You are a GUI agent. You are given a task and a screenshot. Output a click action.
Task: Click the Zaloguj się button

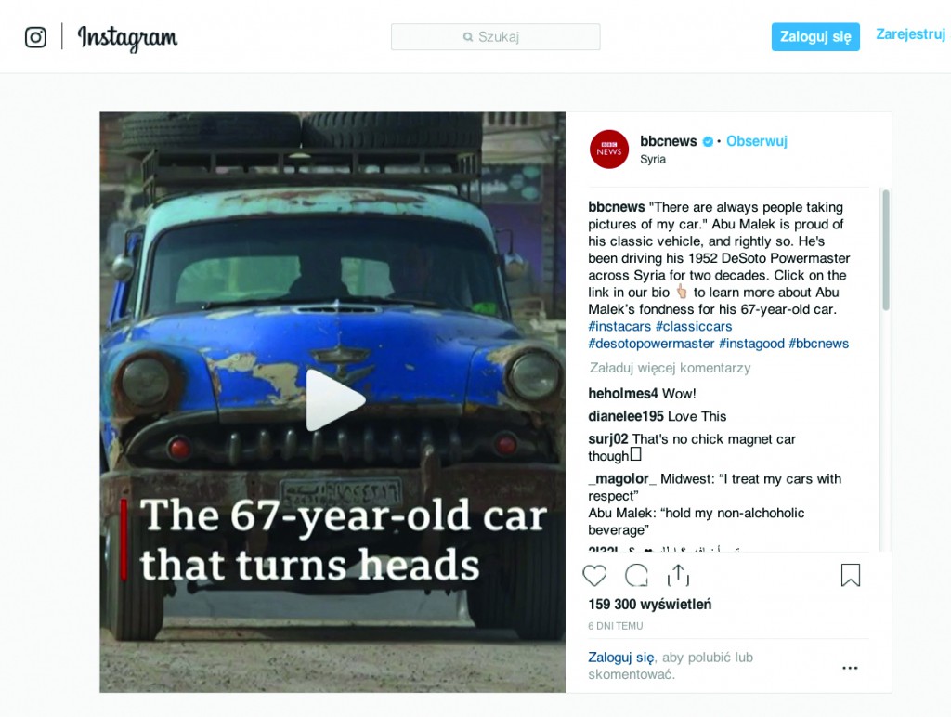coord(815,37)
